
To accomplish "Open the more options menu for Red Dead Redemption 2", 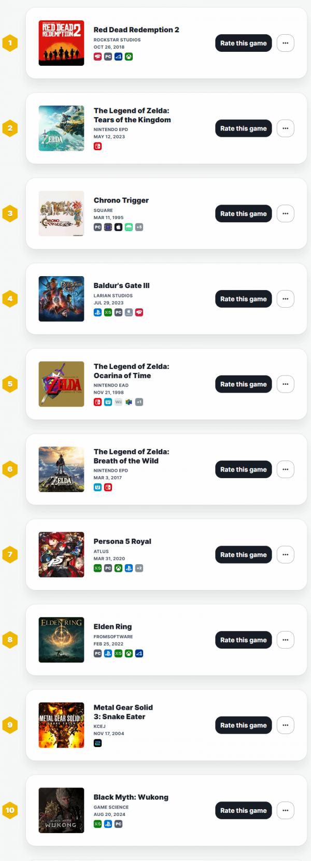I will click(x=285, y=43).
